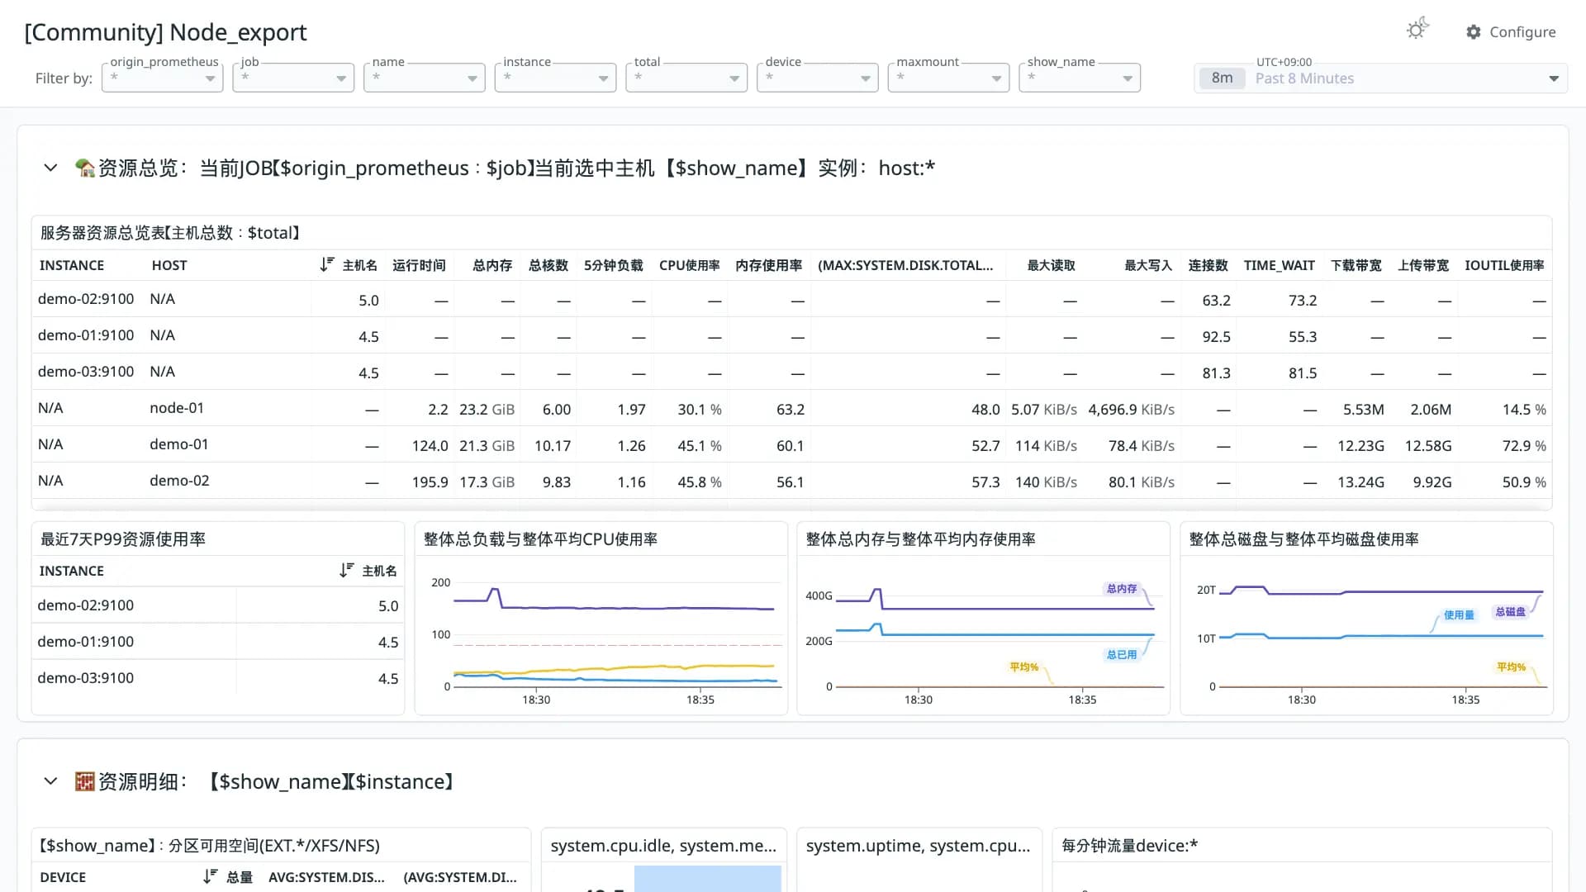
Task: Click the INSTANCE column header in overview table
Action: coord(72,265)
